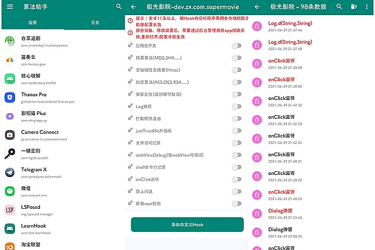Open the 蓝奏云 app icon
The image size is (375, 250).
coord(10,60)
